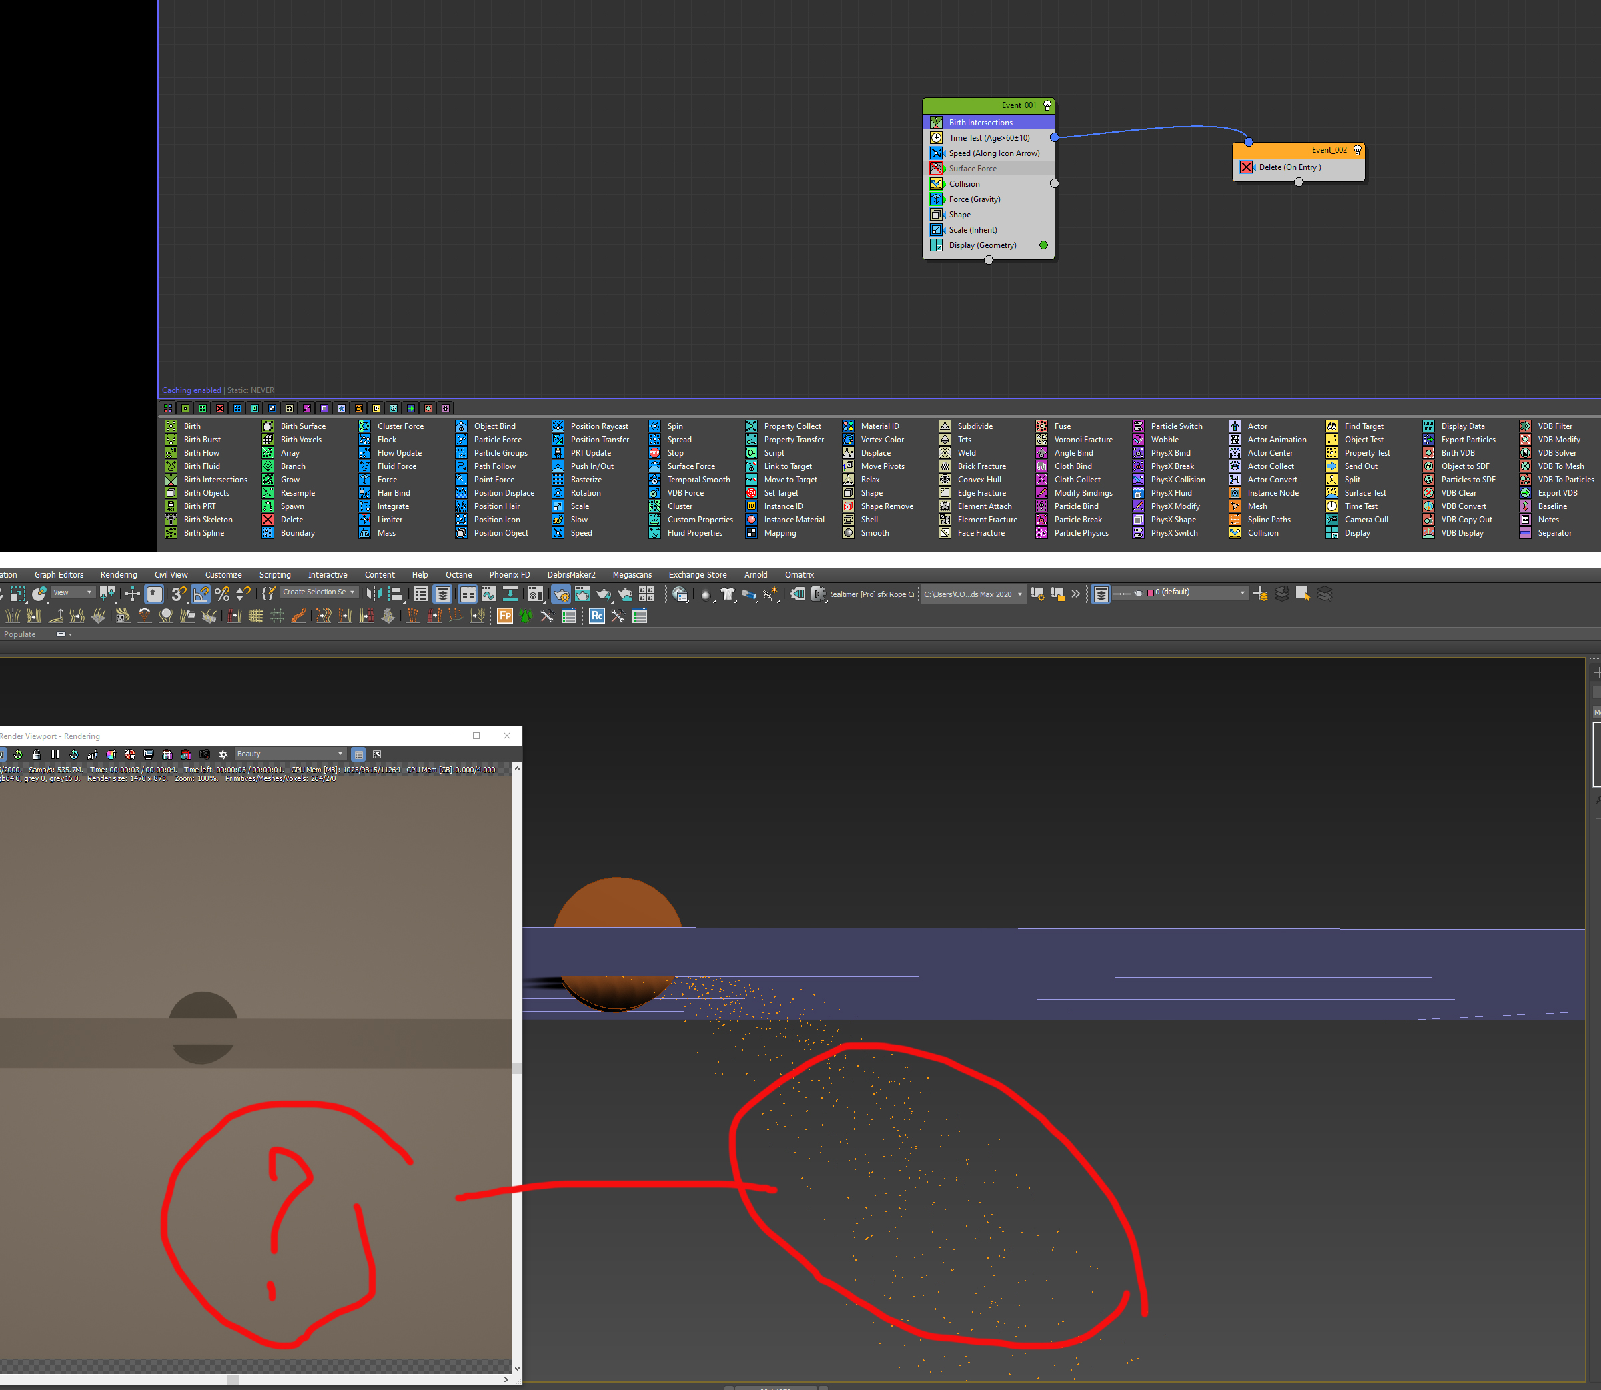Click the Surface Force operator in depot
Image resolution: width=1601 pixels, height=1390 pixels.
[690, 466]
